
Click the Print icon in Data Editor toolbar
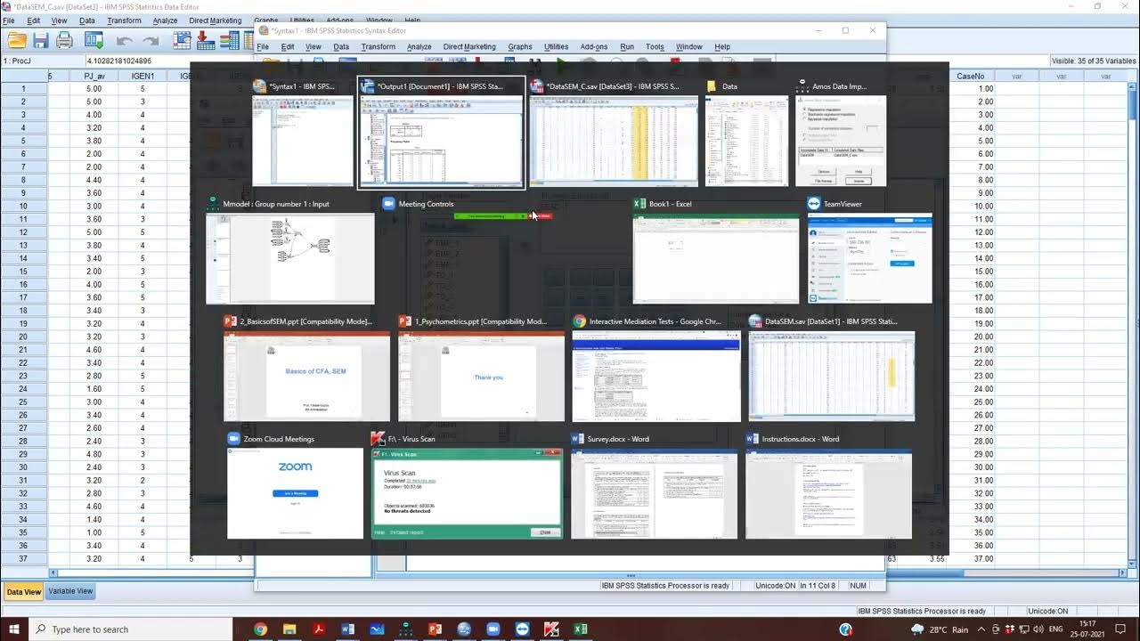click(64, 40)
